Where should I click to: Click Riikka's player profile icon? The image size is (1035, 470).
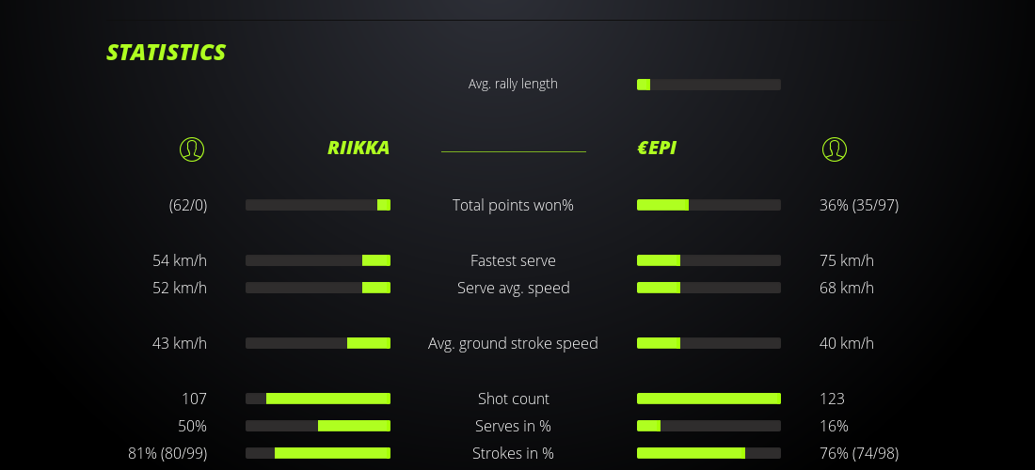[x=191, y=149]
